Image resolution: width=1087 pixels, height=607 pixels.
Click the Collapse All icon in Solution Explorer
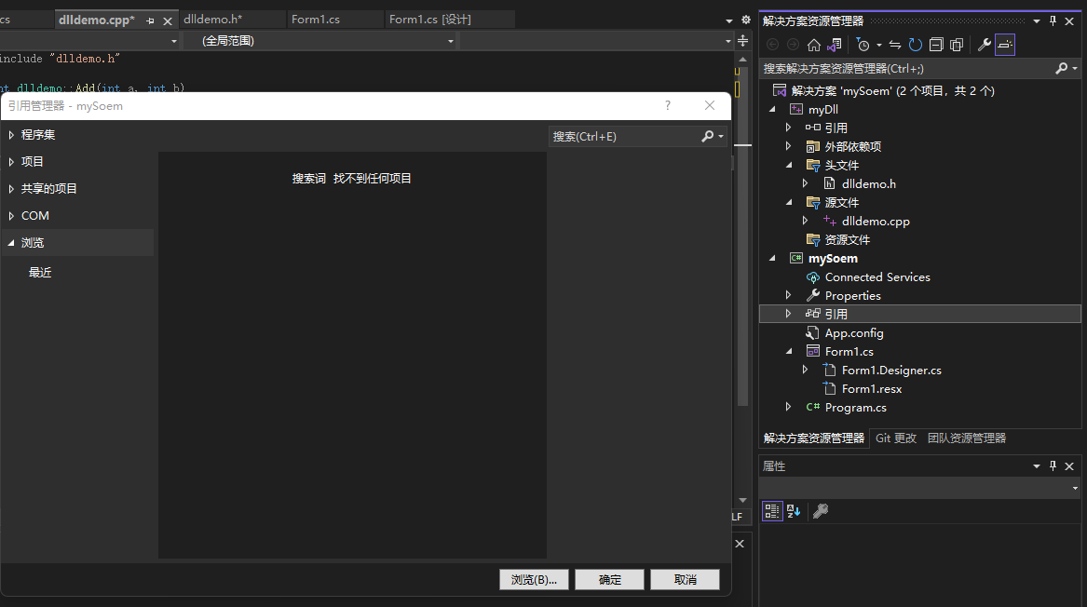(936, 45)
